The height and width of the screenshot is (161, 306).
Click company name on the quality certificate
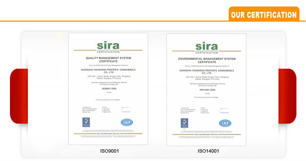pyautogui.click(x=108, y=71)
